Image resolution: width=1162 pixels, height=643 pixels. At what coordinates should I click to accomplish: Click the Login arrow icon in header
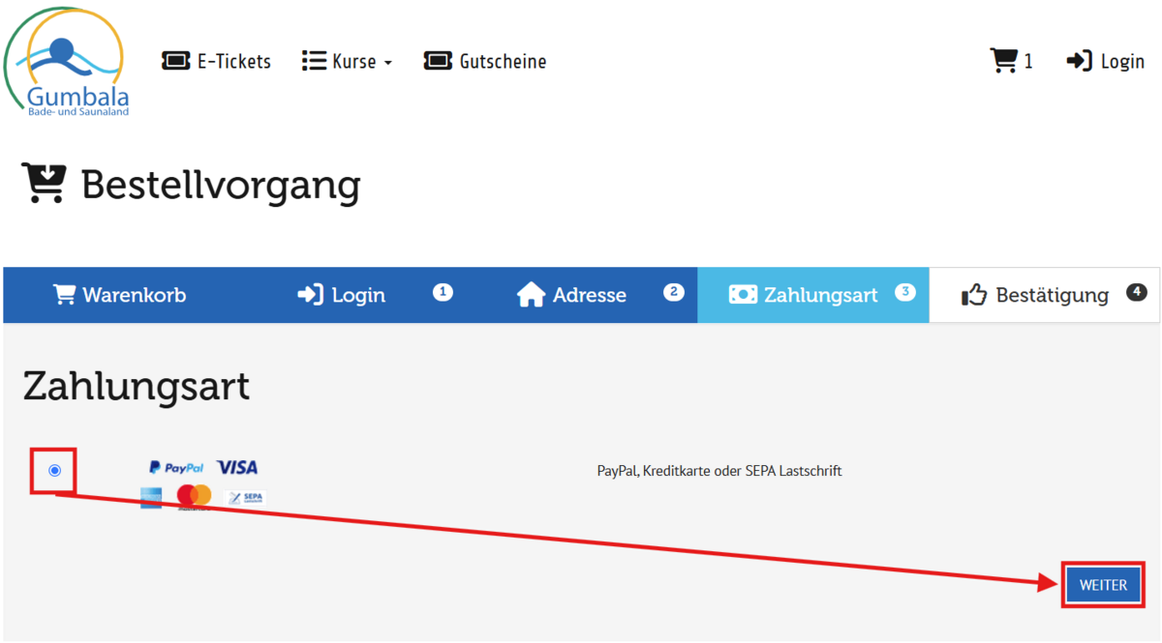[x=1079, y=61]
